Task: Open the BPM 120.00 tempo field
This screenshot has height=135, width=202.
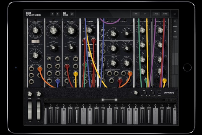Action: coord(65,15)
